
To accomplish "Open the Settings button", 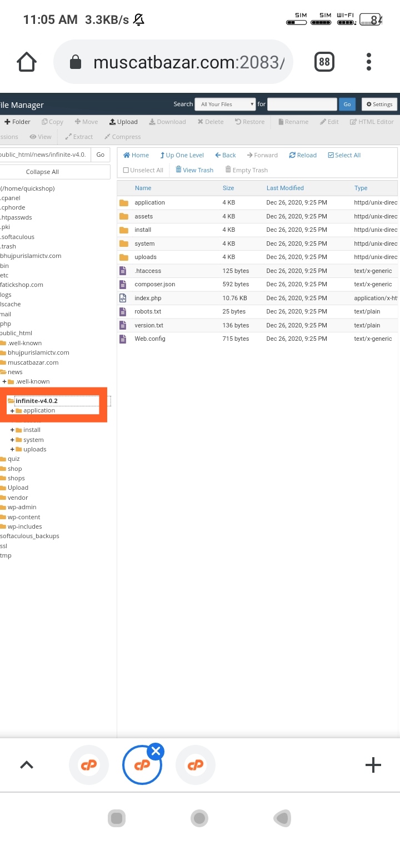I will [379, 104].
